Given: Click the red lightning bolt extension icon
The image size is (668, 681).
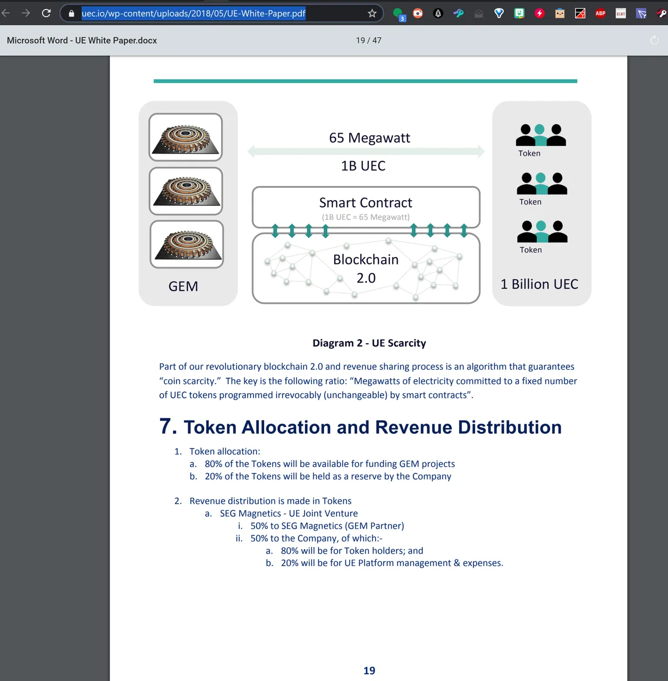Looking at the screenshot, I should click(539, 13).
